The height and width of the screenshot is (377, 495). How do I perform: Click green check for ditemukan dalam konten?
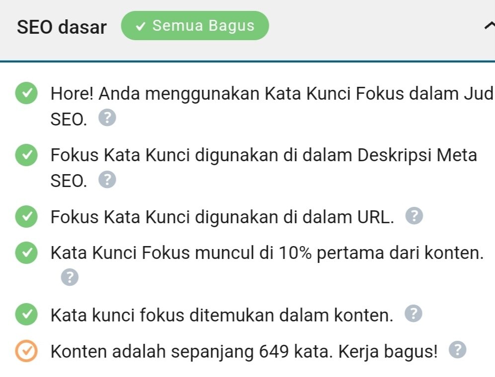(26, 314)
